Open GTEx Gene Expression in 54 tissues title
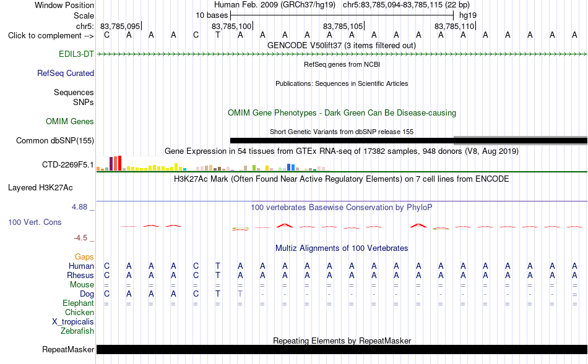 click(342, 151)
